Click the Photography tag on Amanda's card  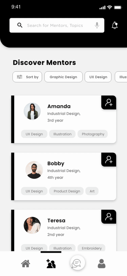[x=93, y=134]
